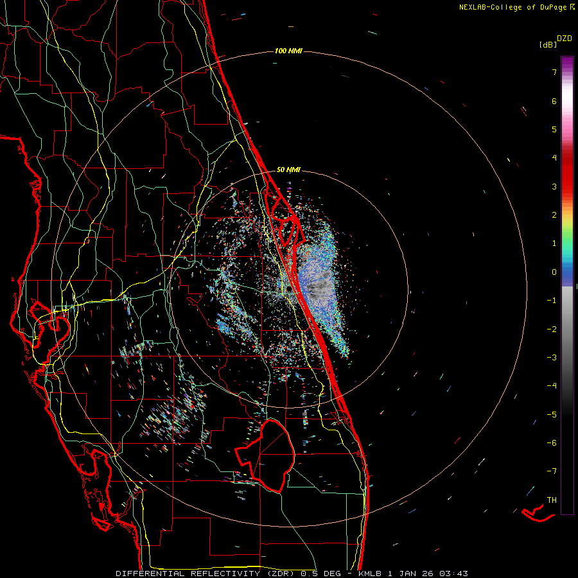The width and height of the screenshot is (578, 578).
Task: Select the 0 dB tick label
Action: (554, 272)
